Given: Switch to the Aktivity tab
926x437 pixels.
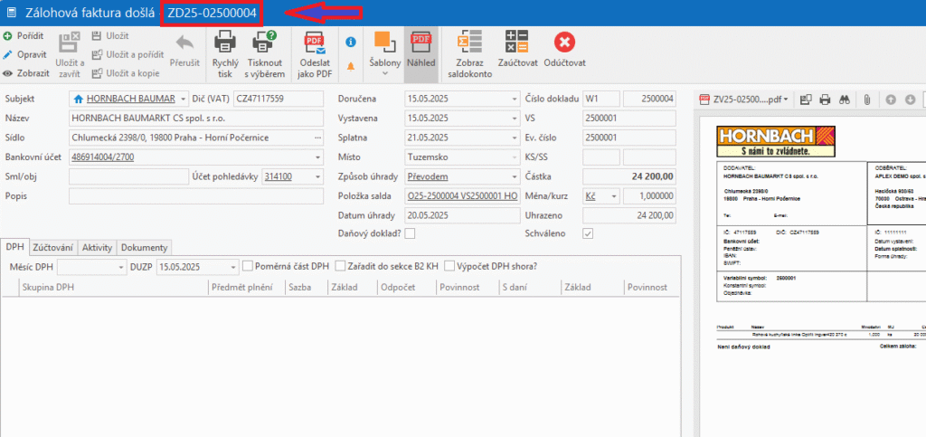Looking at the screenshot, I should (97, 247).
